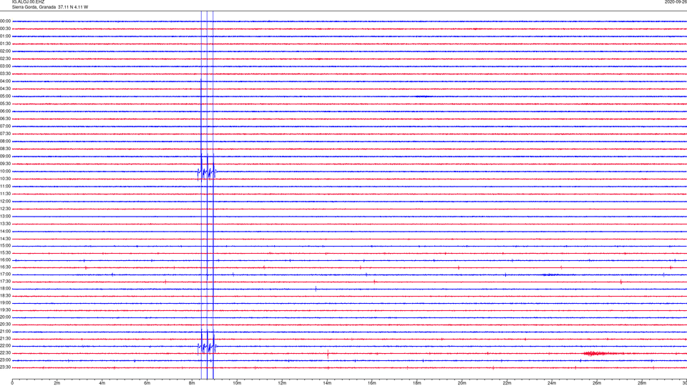Select the 10:30 trace time label
The width and height of the screenshot is (687, 386).
tap(6, 179)
